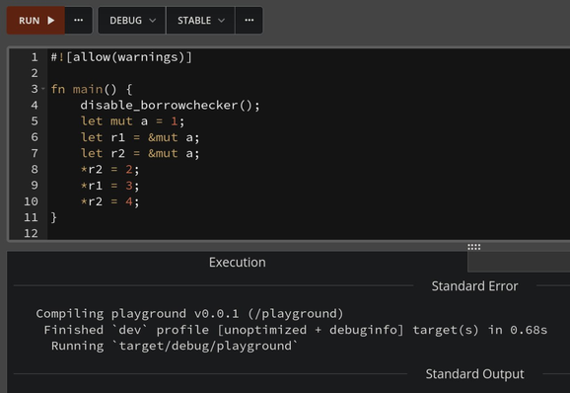Click the 'Standard Error' section heading

pyautogui.click(x=474, y=286)
